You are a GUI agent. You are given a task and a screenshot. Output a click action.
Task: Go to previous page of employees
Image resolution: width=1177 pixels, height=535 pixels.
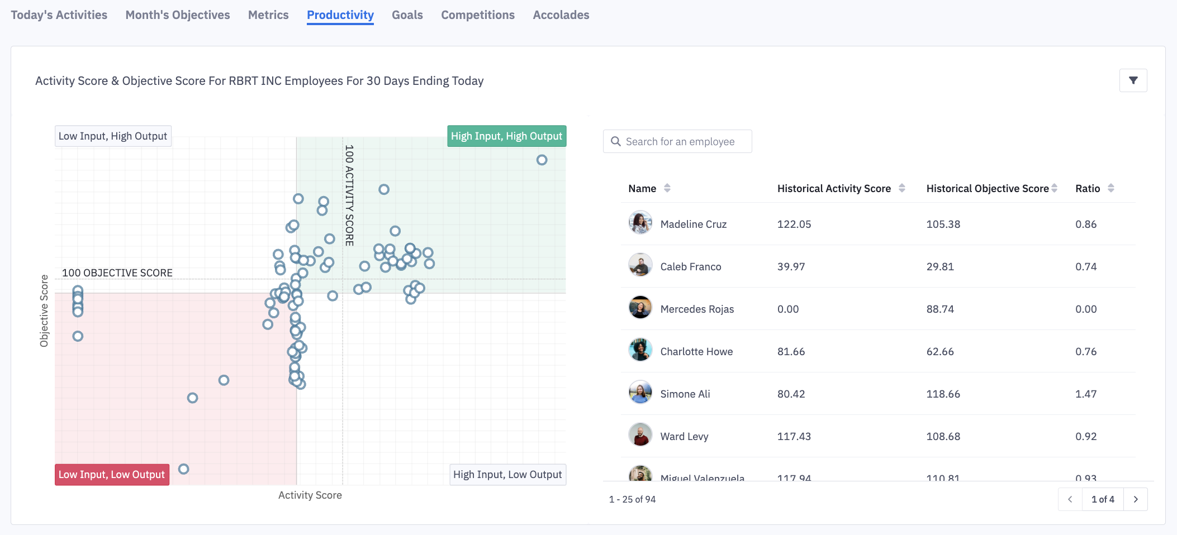pyautogui.click(x=1070, y=499)
